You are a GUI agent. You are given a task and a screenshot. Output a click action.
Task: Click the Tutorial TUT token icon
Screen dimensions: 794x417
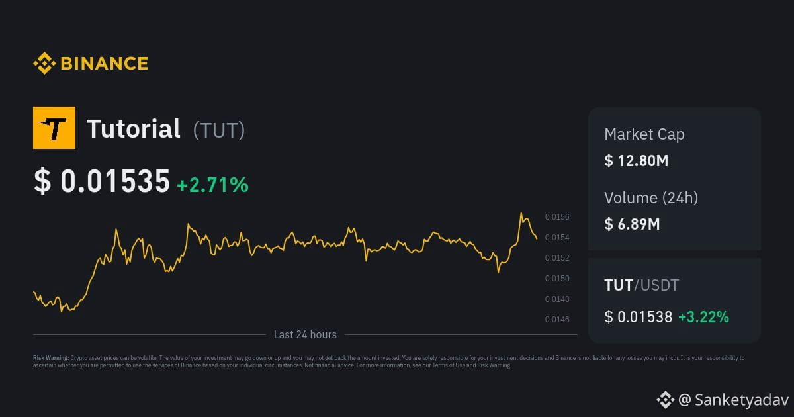[x=54, y=128]
